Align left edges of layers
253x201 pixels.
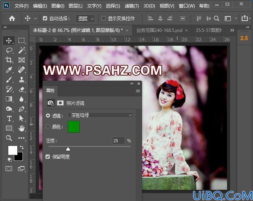tap(150, 18)
